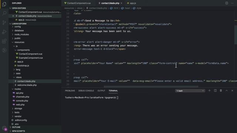
Task: Open the Explorer view in activity bar
Action: (4, 4)
